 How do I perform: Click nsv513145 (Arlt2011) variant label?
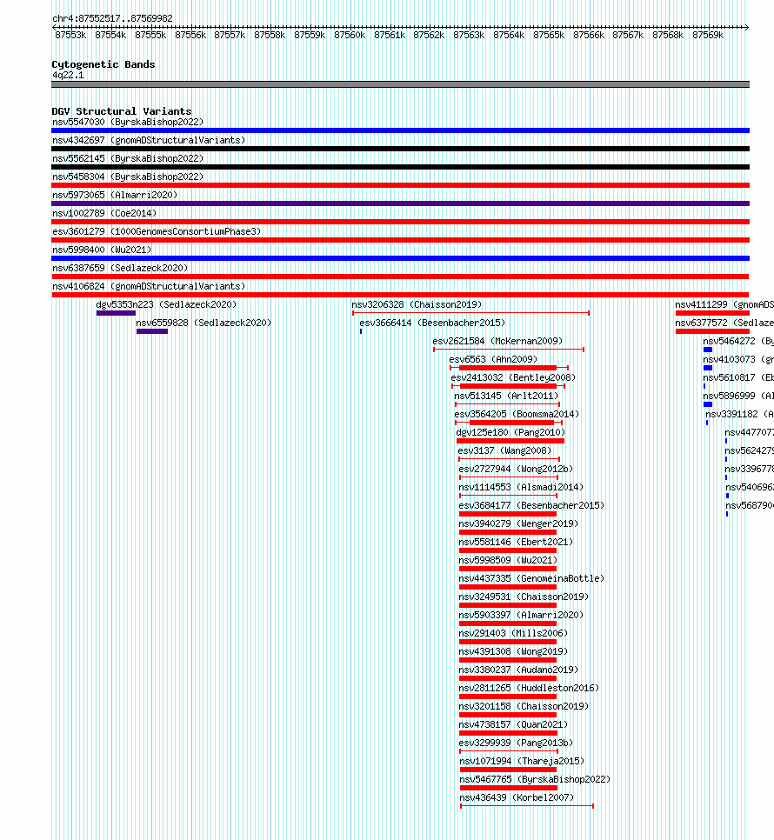[506, 396]
